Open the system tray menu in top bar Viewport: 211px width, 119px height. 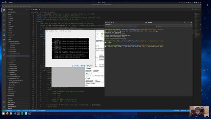pos(196,3)
